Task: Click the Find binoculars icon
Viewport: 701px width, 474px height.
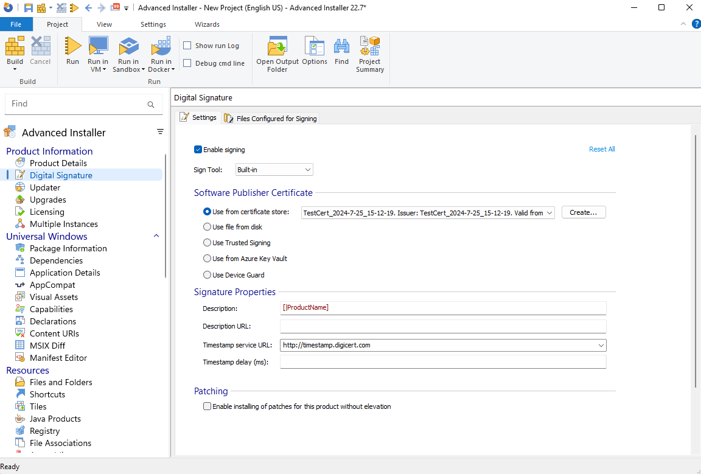Action: (x=342, y=46)
